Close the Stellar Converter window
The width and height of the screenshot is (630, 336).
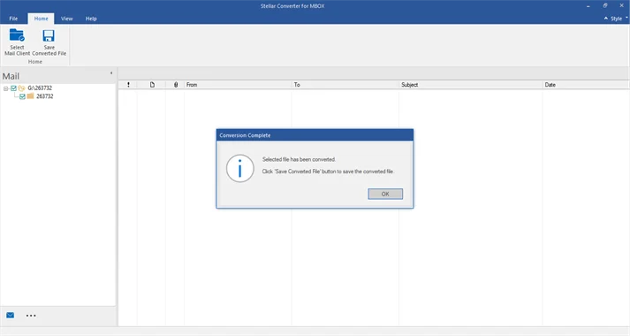pos(621,5)
